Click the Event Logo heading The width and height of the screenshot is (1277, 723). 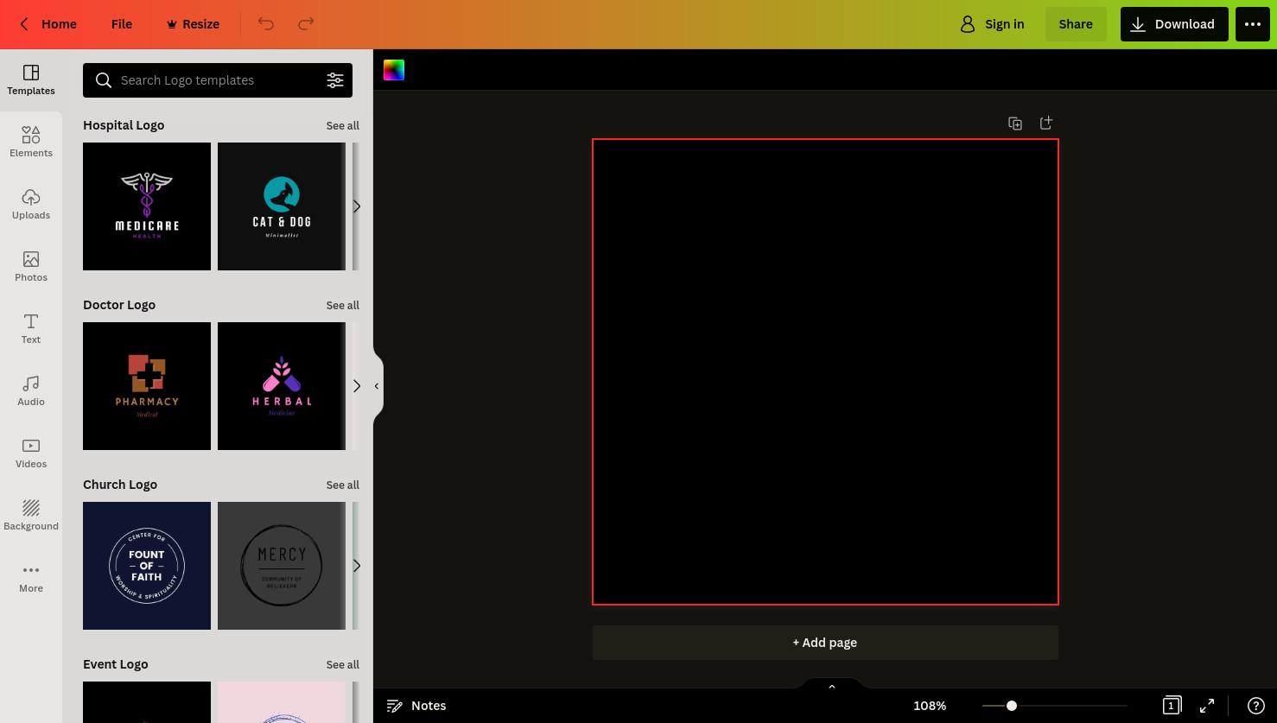click(116, 664)
